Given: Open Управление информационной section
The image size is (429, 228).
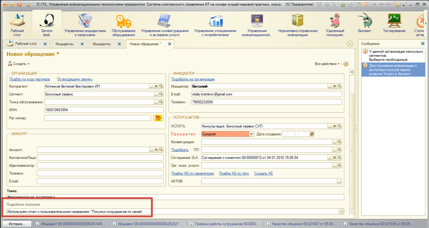Looking at the screenshot, I should point(257,25).
